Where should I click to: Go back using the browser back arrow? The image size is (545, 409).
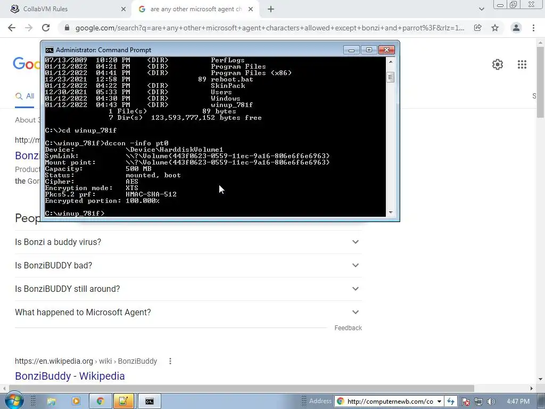pyautogui.click(x=12, y=28)
